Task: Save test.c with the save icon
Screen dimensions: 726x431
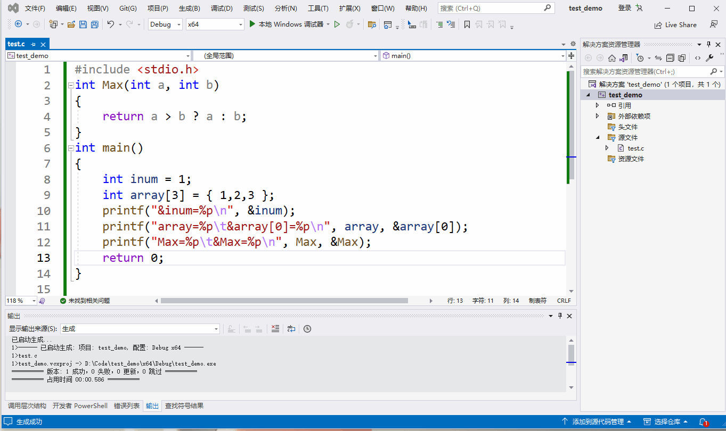Action: (83, 24)
